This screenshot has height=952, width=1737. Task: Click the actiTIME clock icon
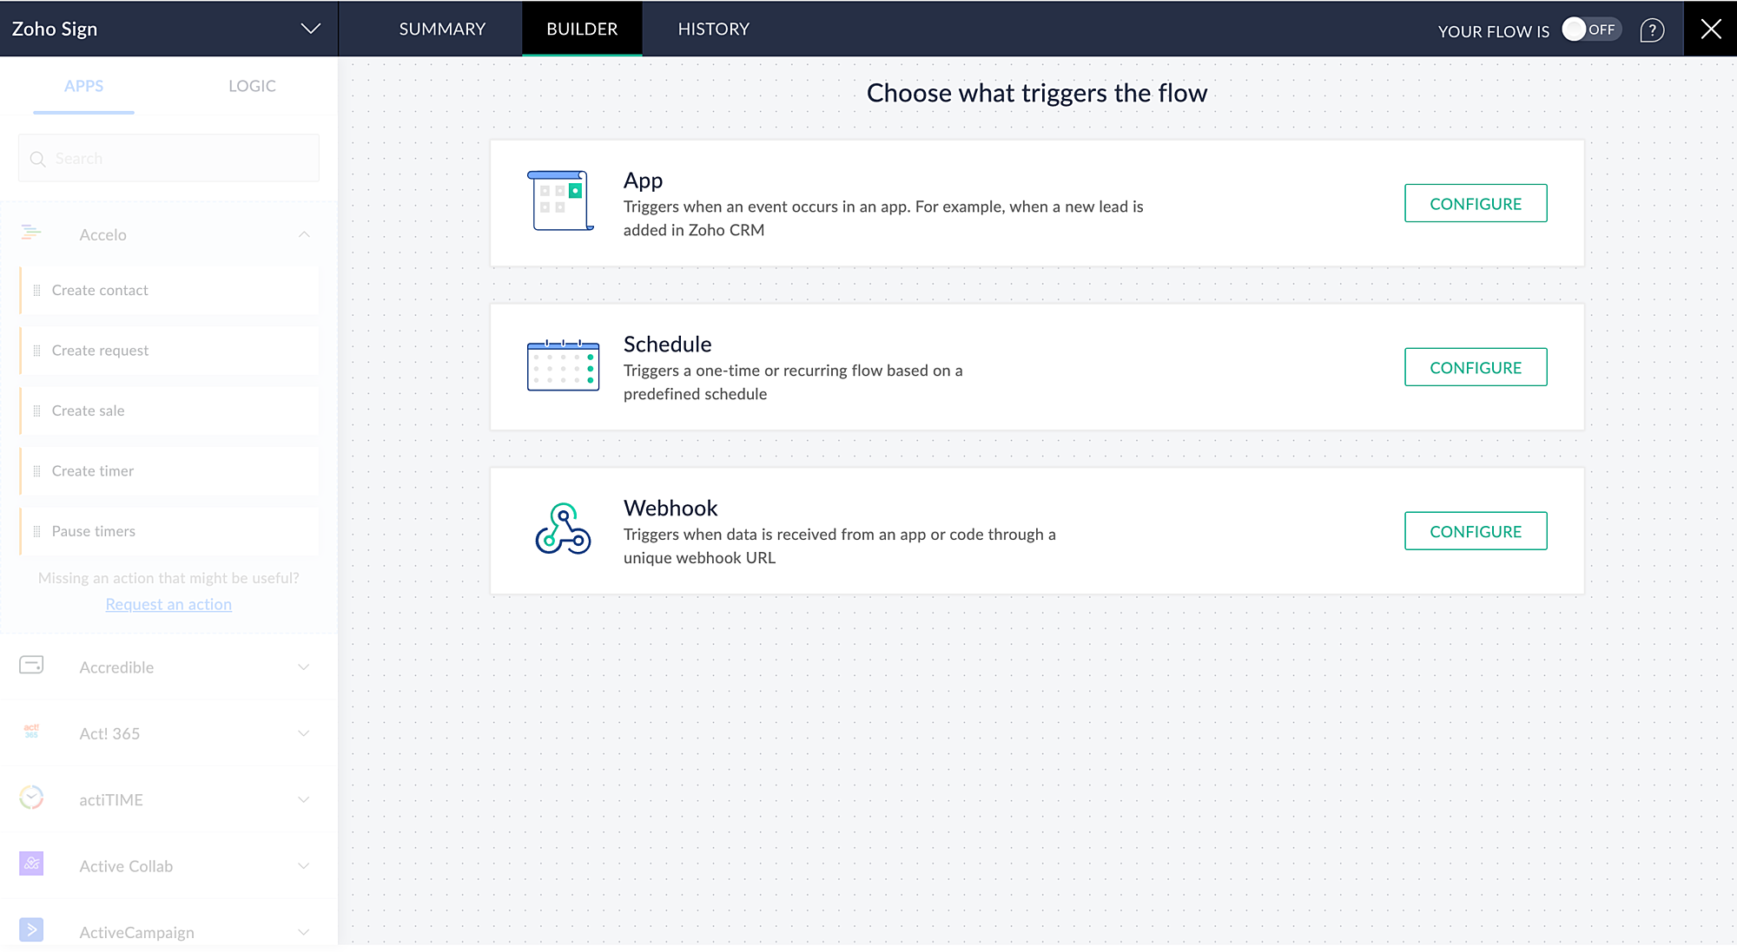point(31,798)
